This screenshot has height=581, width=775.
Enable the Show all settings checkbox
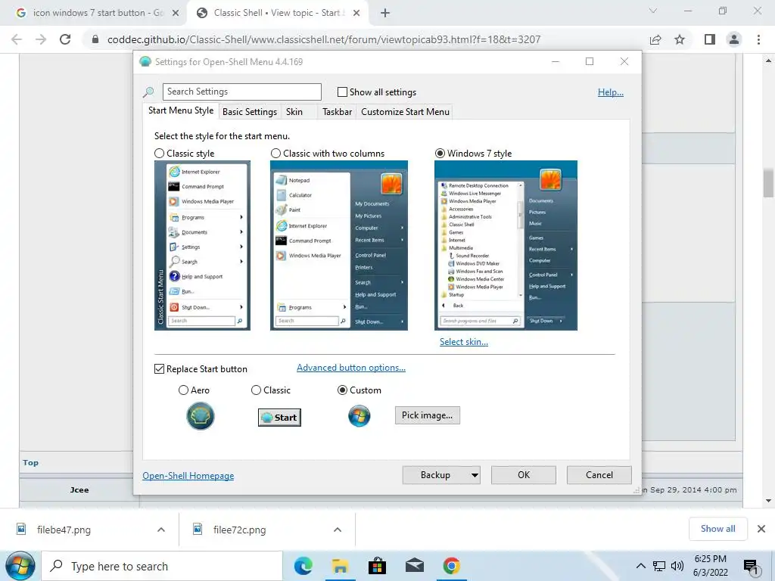(x=342, y=92)
